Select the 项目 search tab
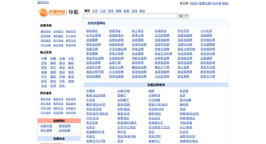The width and height of the screenshot is (266, 144). click(87, 11)
